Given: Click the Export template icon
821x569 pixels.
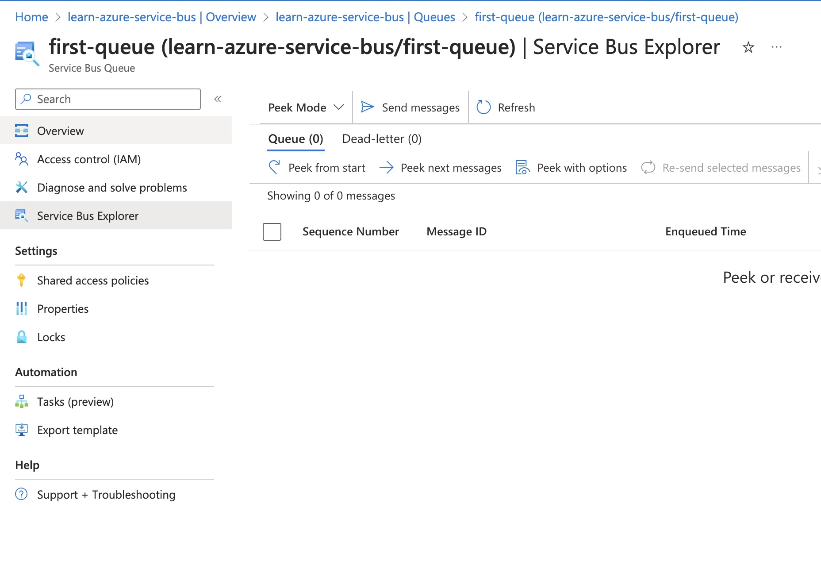Looking at the screenshot, I should click(22, 430).
